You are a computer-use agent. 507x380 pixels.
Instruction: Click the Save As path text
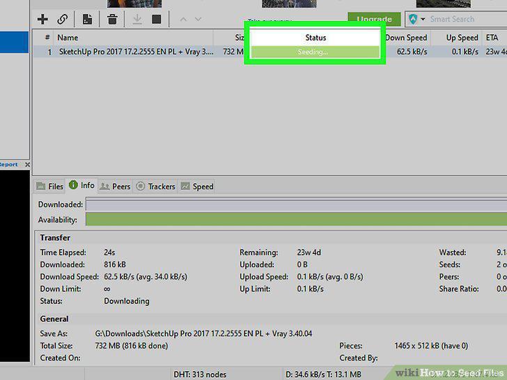coord(203,333)
